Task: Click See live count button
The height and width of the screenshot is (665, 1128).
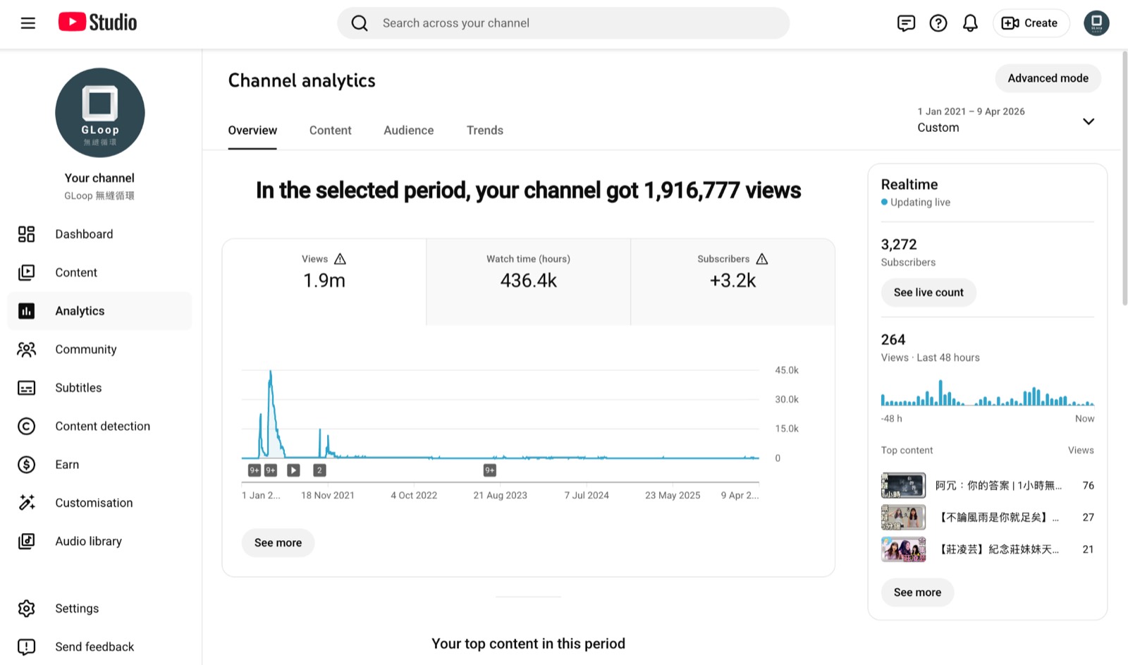Action: tap(928, 293)
